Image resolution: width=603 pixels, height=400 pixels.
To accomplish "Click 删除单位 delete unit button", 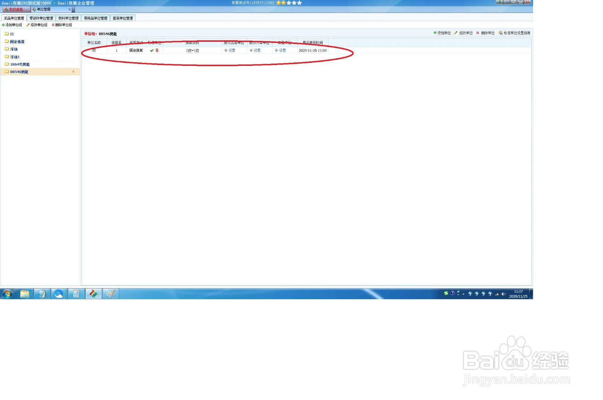I will coord(485,33).
